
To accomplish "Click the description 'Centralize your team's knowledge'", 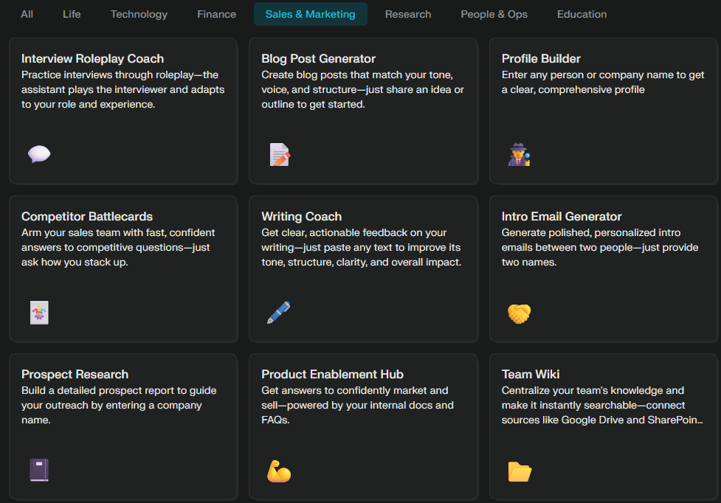I will click(x=602, y=405).
